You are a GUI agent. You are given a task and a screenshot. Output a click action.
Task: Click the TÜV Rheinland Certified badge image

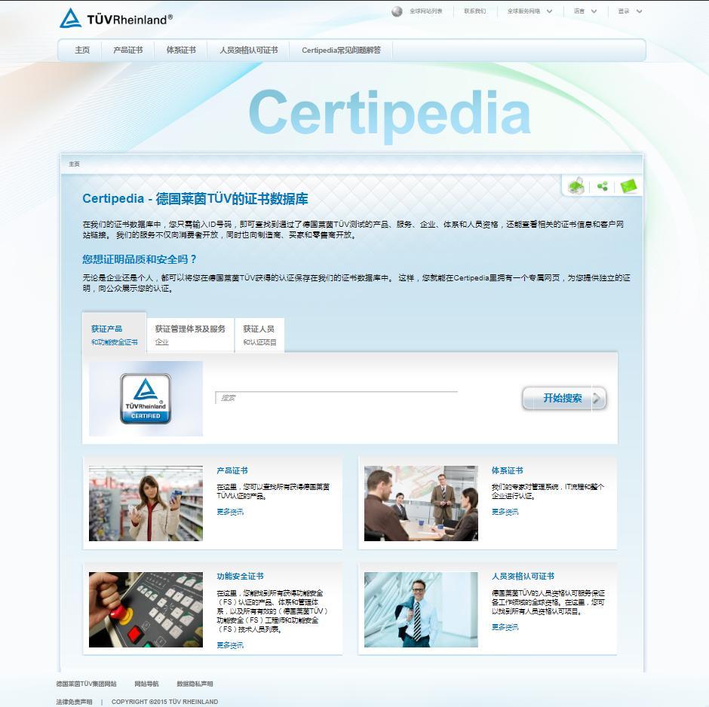pos(146,399)
